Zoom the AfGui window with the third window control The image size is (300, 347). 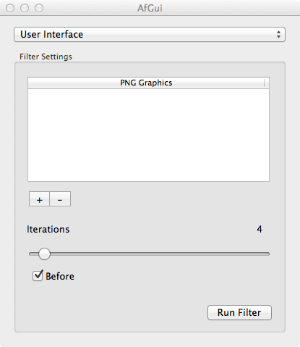(39, 8)
